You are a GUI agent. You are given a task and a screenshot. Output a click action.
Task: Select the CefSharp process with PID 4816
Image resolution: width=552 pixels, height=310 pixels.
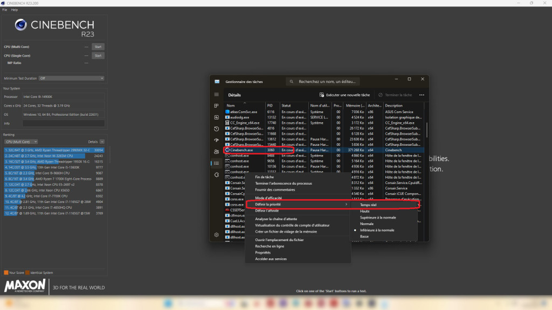(324, 128)
